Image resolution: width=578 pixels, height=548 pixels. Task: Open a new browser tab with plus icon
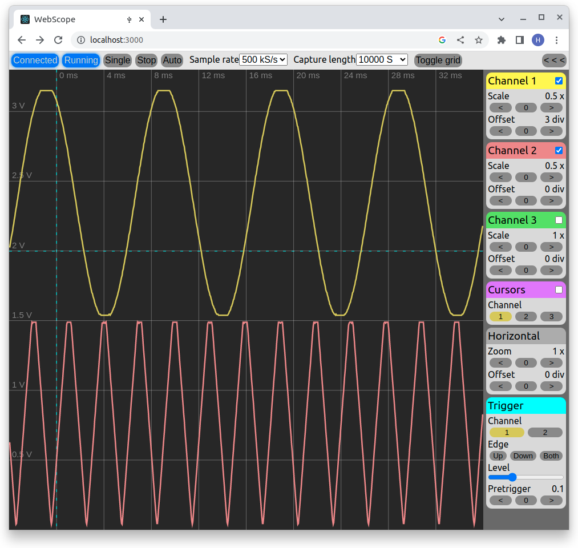click(x=163, y=19)
